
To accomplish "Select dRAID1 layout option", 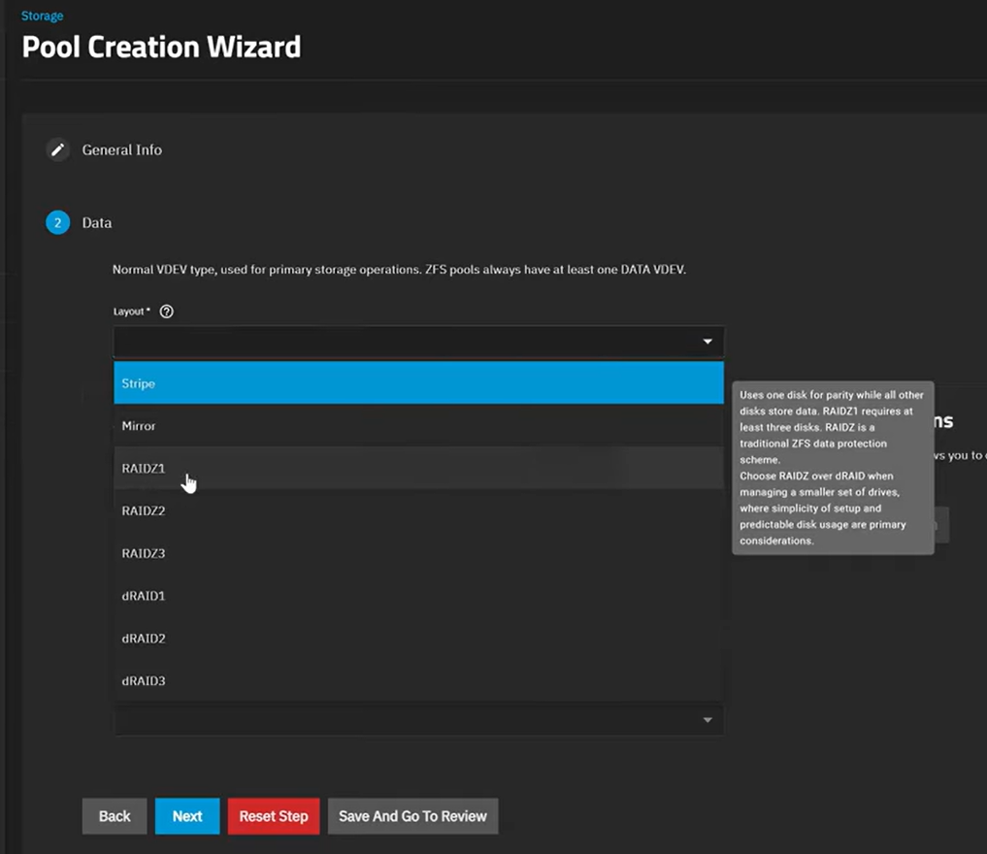I will (418, 596).
